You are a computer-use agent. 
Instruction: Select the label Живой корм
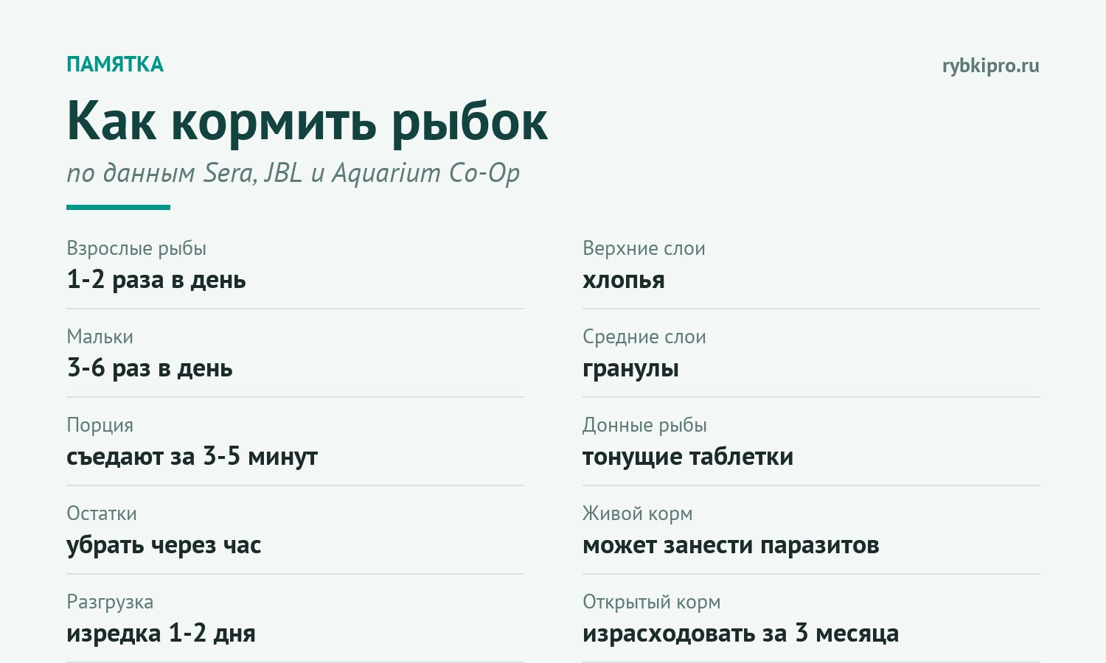[x=637, y=513]
